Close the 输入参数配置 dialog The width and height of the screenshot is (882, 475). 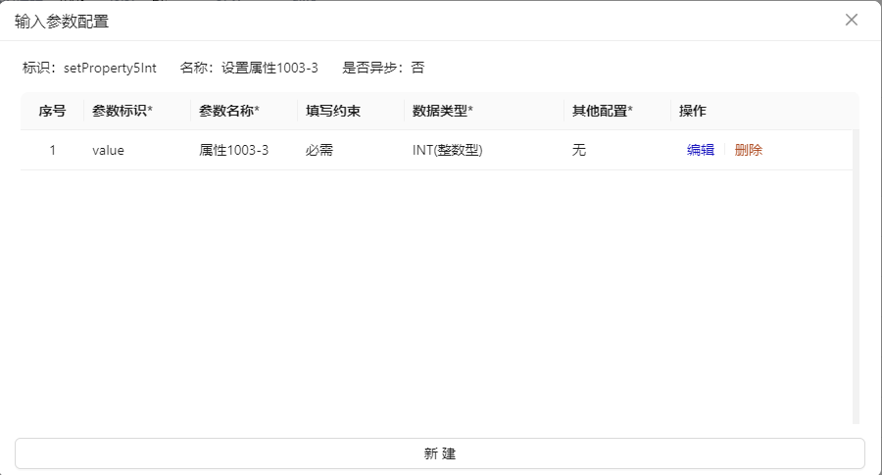point(851,20)
